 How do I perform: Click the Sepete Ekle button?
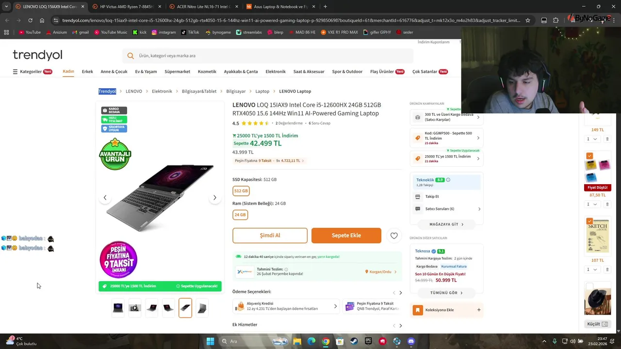pos(346,236)
